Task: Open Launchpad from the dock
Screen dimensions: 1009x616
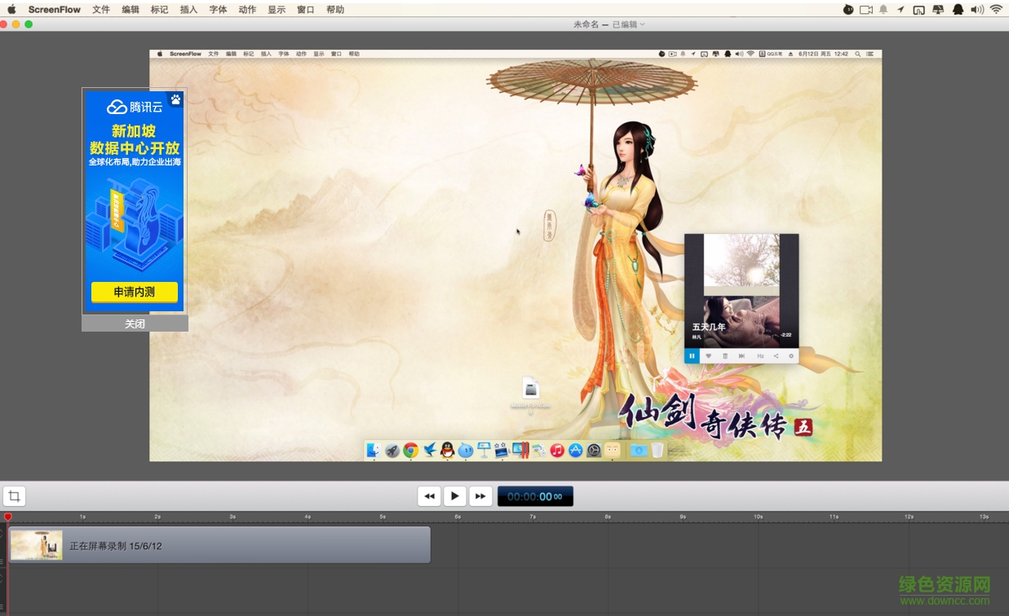Action: coord(392,449)
